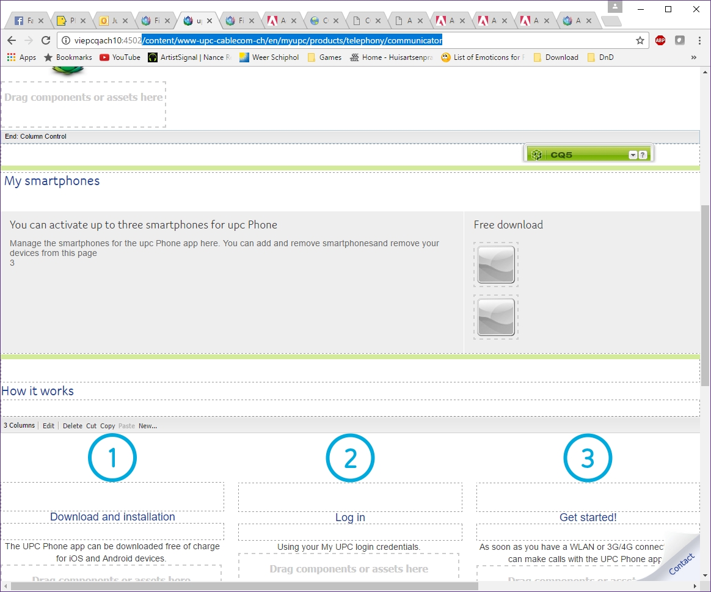This screenshot has width=711, height=592.
Task: Open the Chrome three-dot menu
Action: [x=699, y=40]
